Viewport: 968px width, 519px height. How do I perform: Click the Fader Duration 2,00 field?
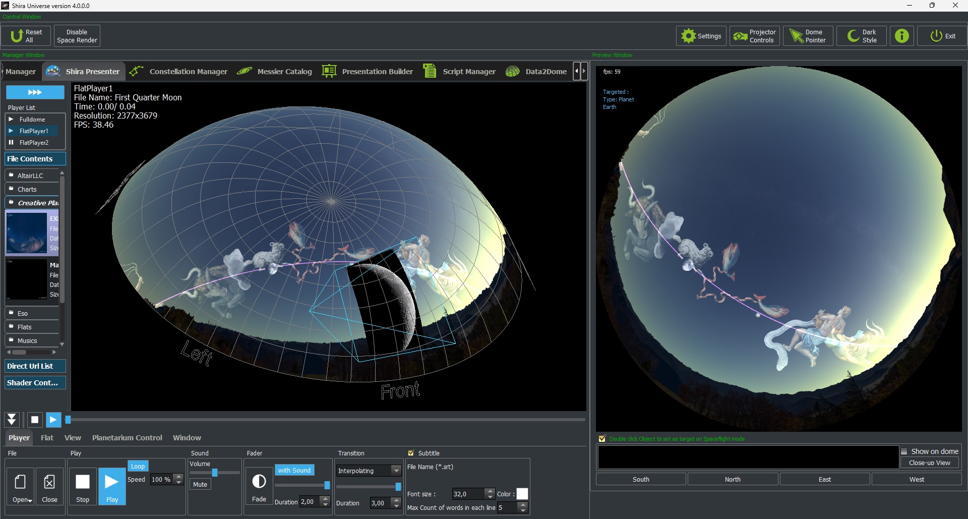310,502
